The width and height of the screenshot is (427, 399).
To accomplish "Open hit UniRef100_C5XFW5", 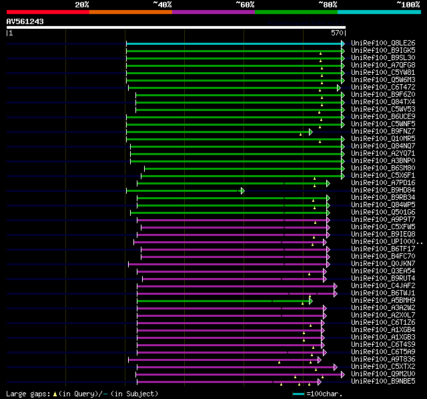I will point(383,227).
